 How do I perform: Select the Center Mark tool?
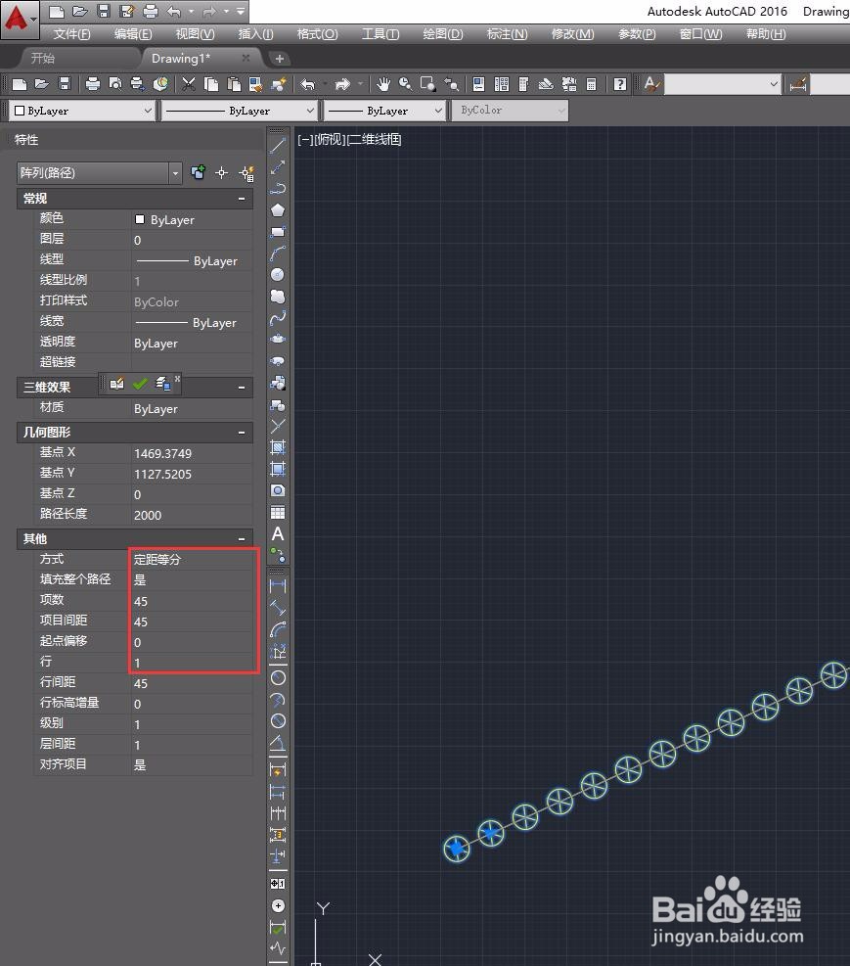click(278, 905)
